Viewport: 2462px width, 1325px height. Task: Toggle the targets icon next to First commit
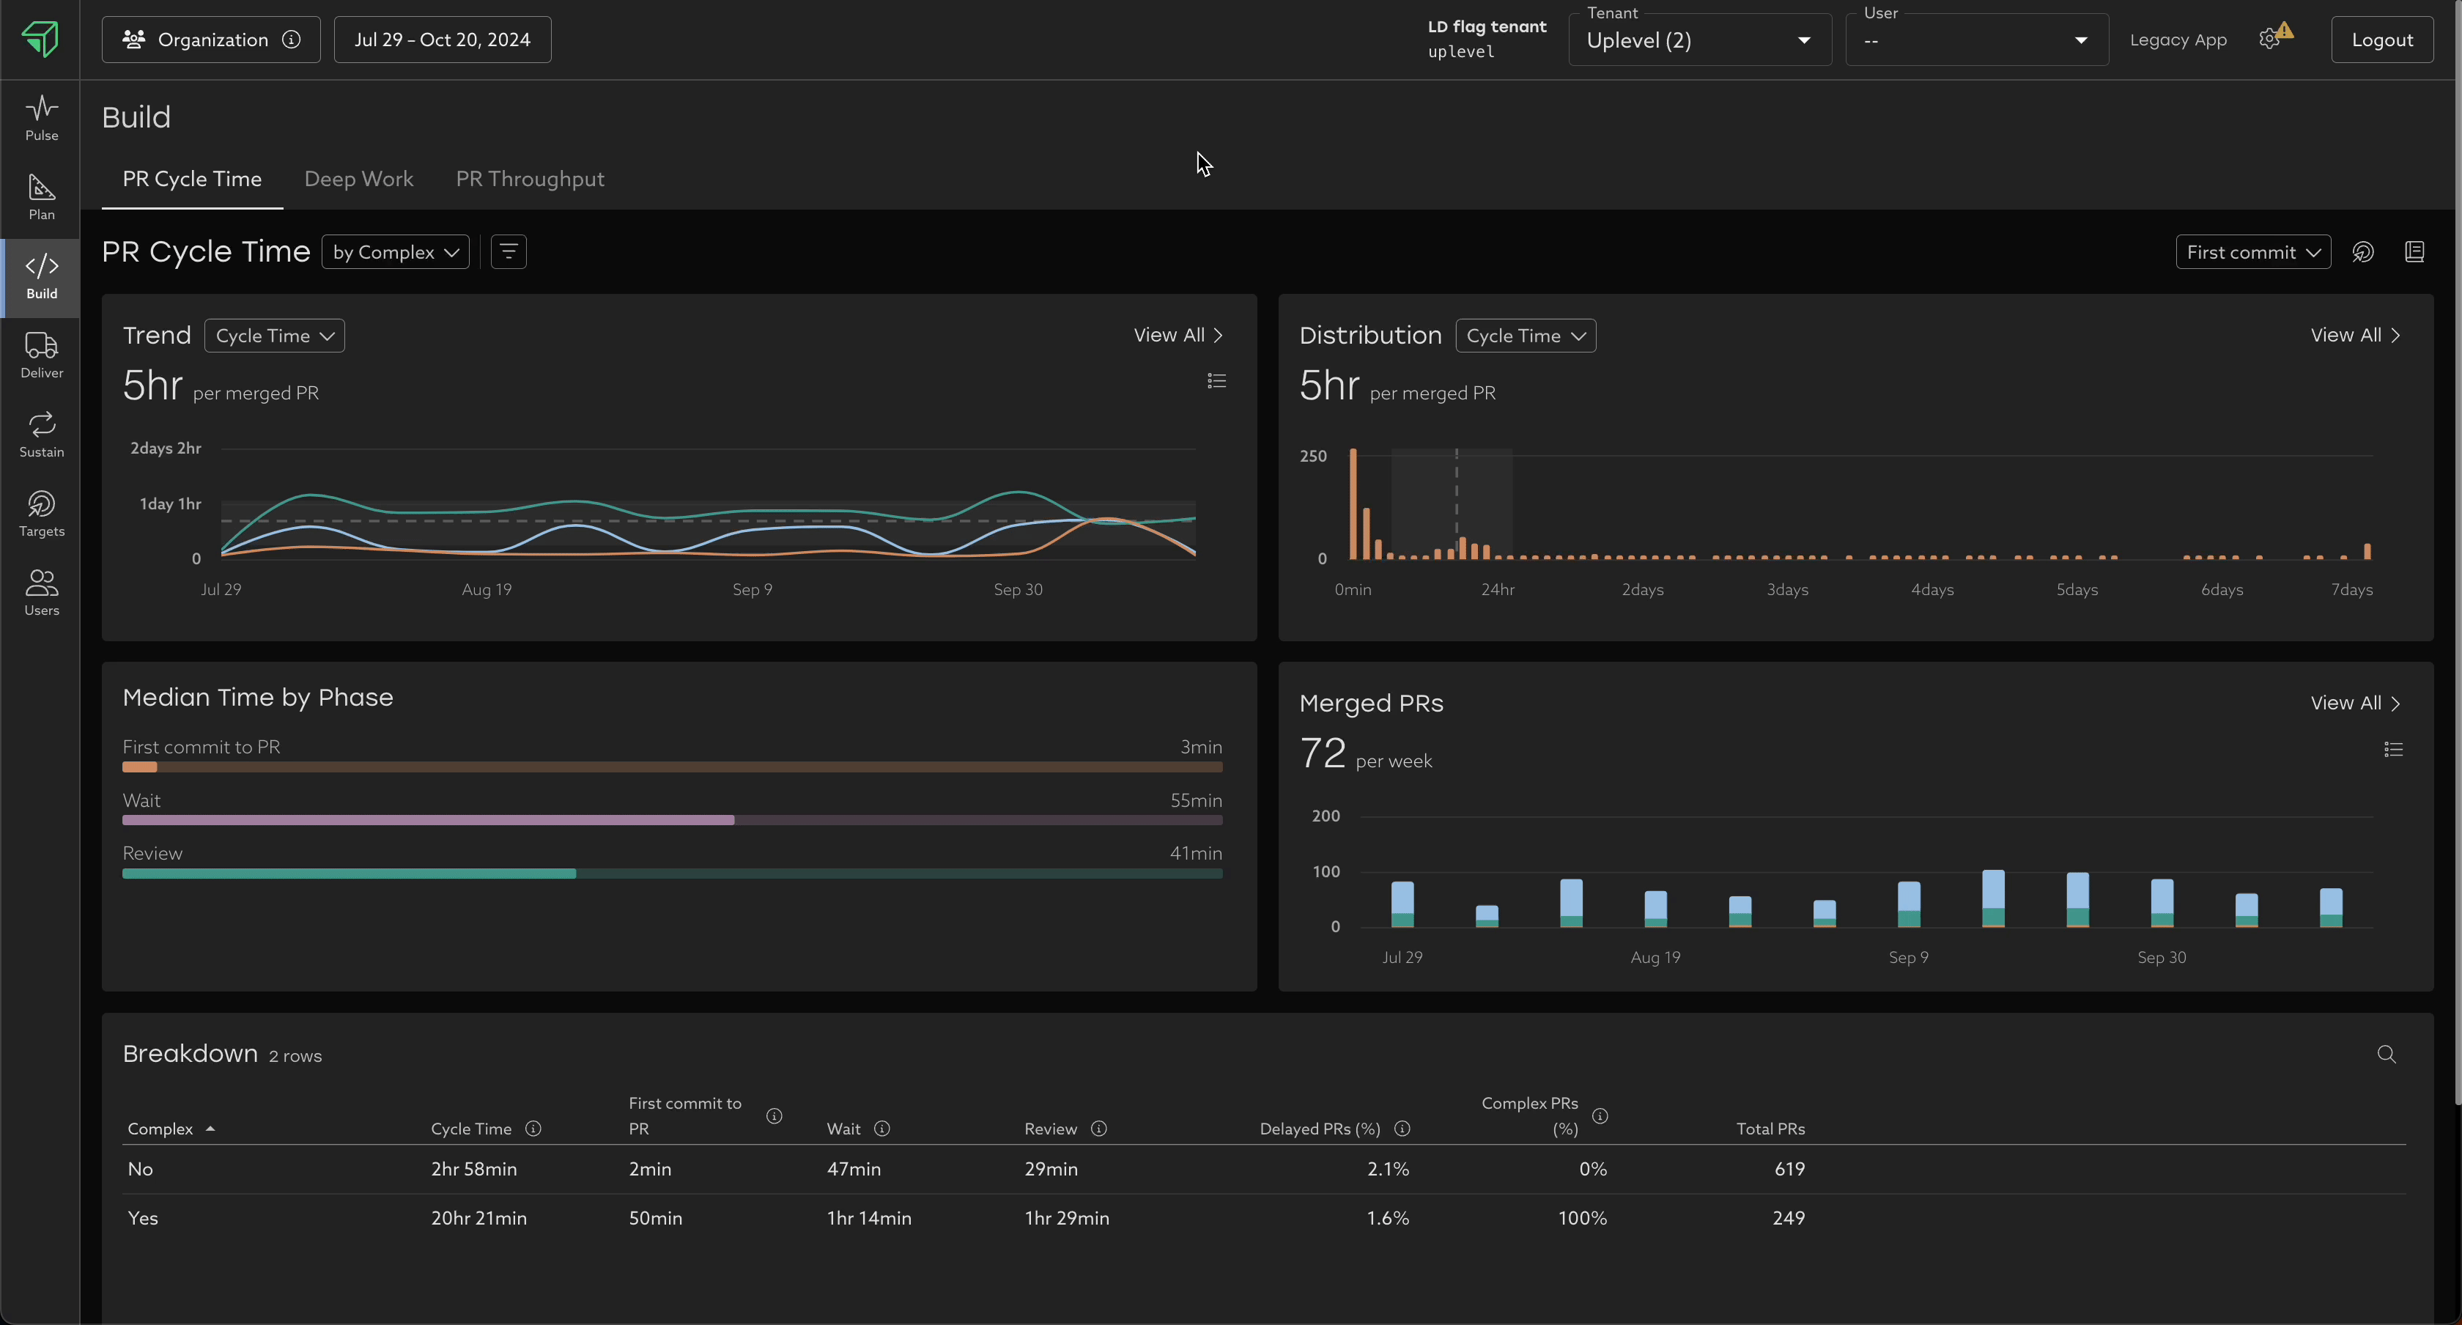2362,252
